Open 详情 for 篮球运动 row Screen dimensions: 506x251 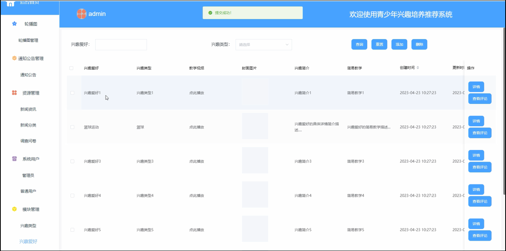(476, 121)
